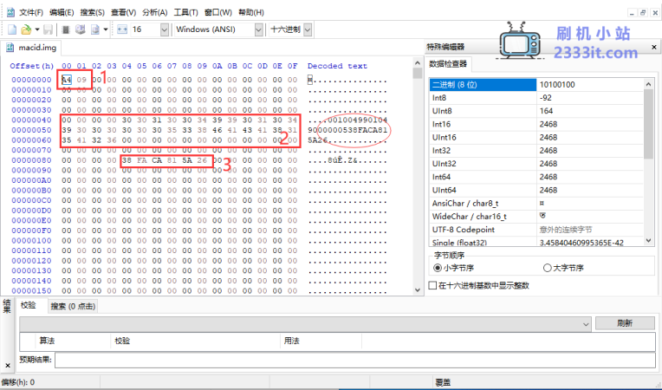Select the UTF-8 Codepoint row
The width and height of the screenshot is (662, 390).
pyautogui.click(x=536, y=230)
